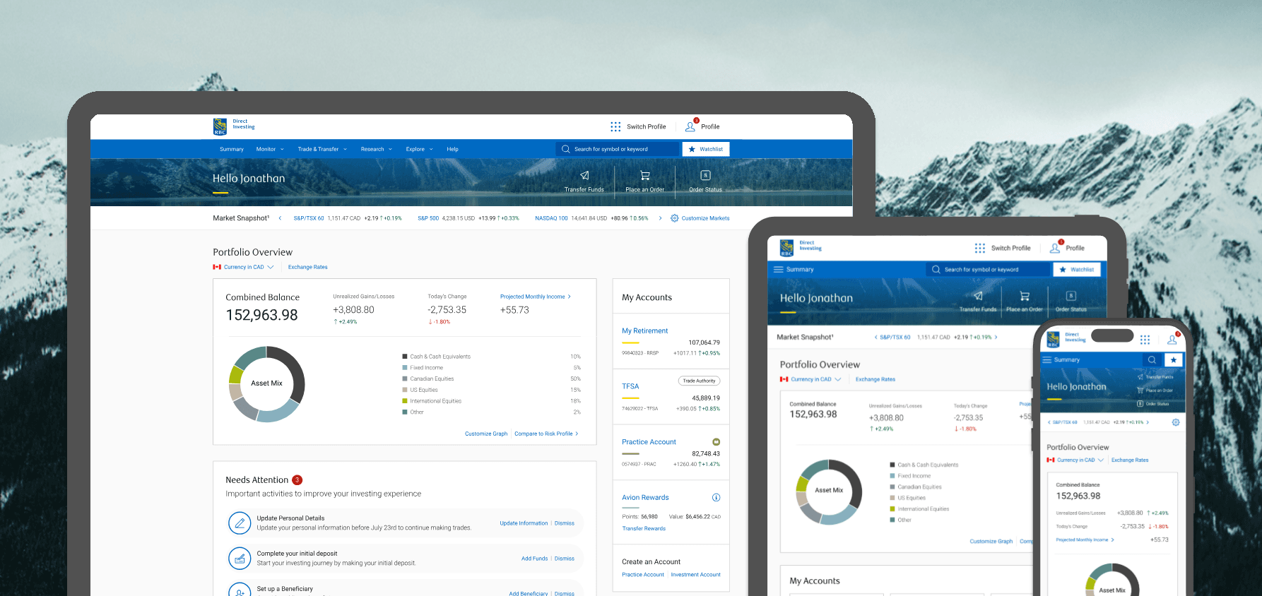Screen dimensions: 1262x596
Task: Click Cash & Cash Equivalents legend swatch
Action: [405, 357]
